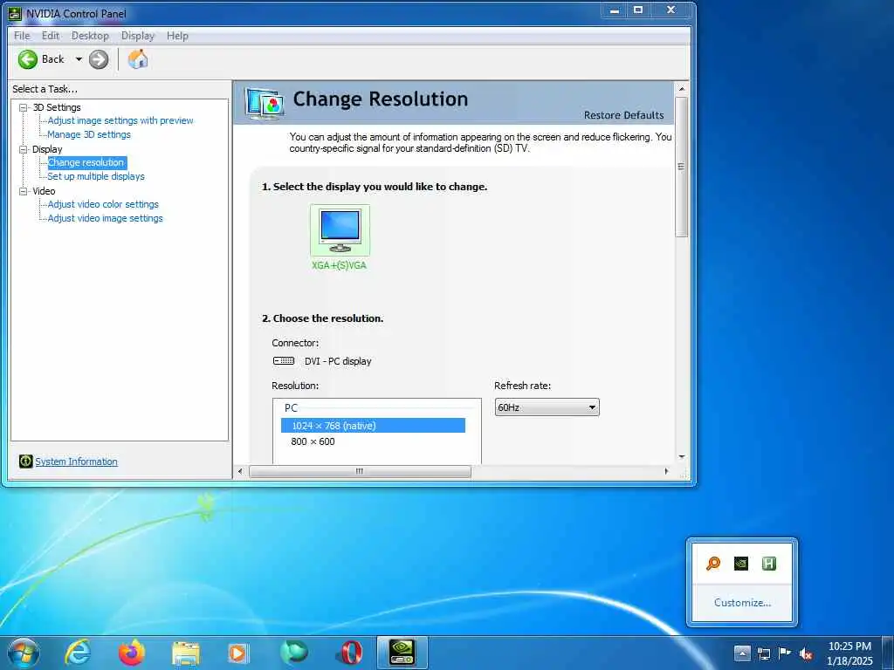
Task: Go to the Home page icon
Action: tap(137, 58)
